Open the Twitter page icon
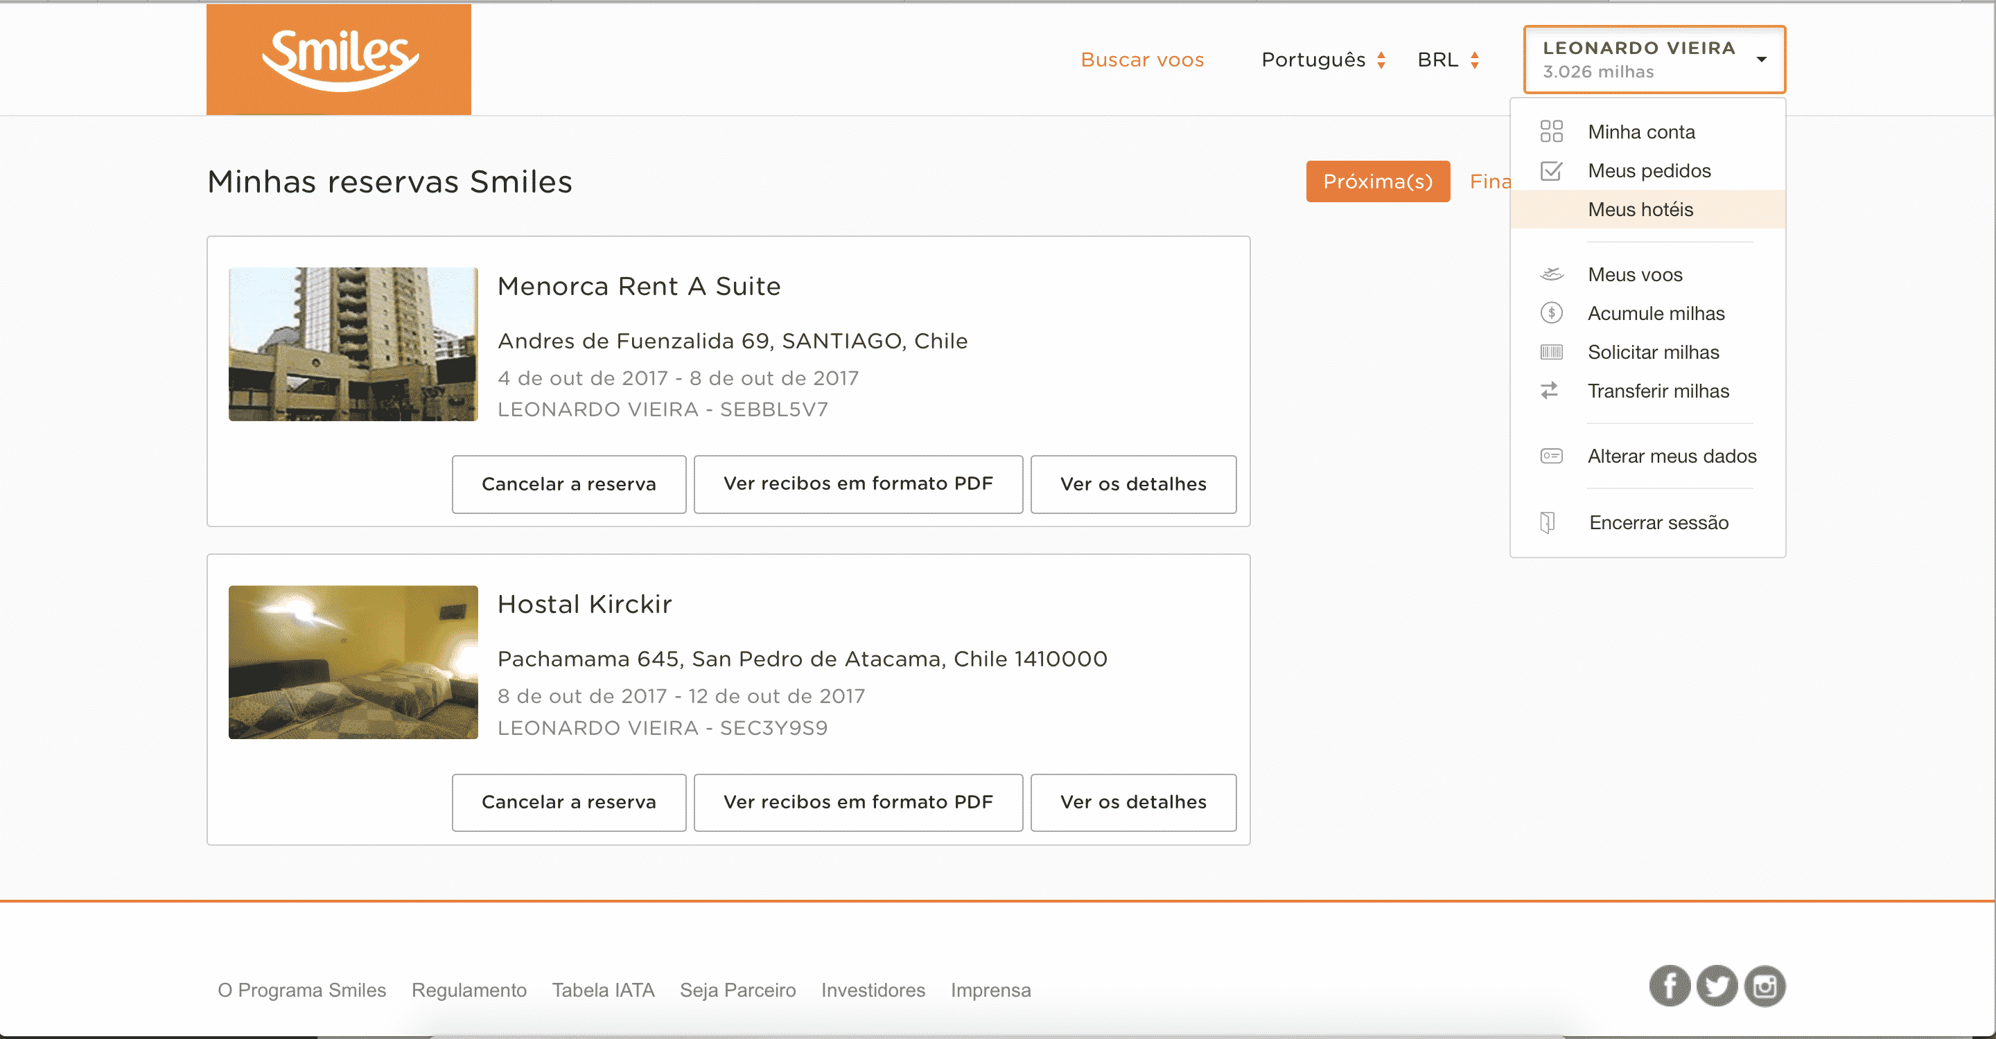 coord(1717,986)
